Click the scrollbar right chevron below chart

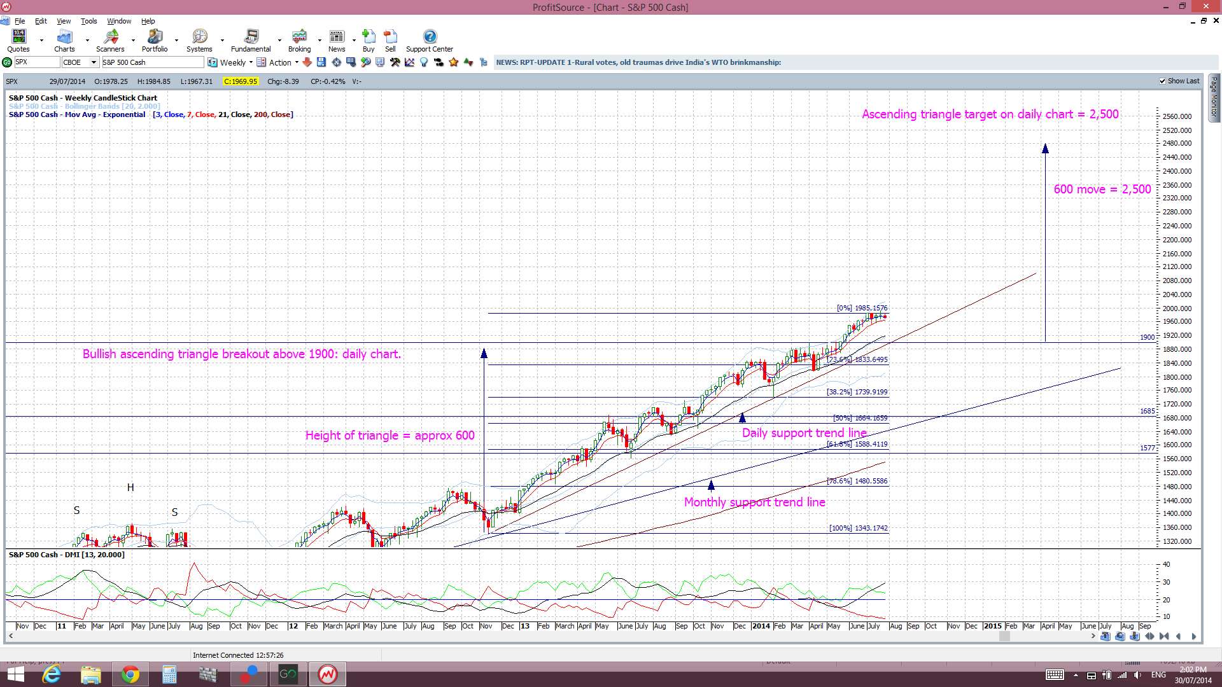(x=1093, y=636)
